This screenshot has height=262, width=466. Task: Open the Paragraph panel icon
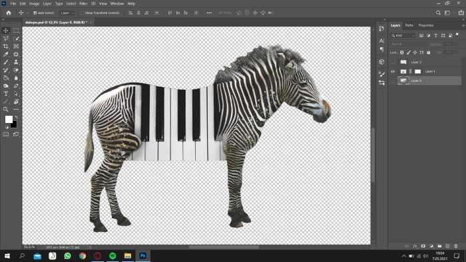[381, 49]
